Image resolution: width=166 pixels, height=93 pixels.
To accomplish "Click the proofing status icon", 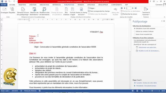I will (x=21, y=91).
